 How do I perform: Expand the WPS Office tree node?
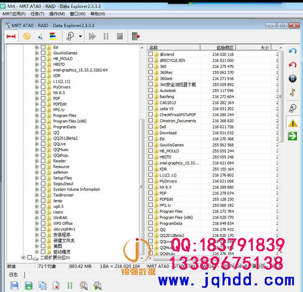[x=36, y=223]
